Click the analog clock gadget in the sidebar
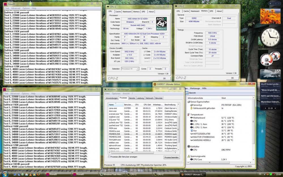Screen dimensions: 283x177 270,38
